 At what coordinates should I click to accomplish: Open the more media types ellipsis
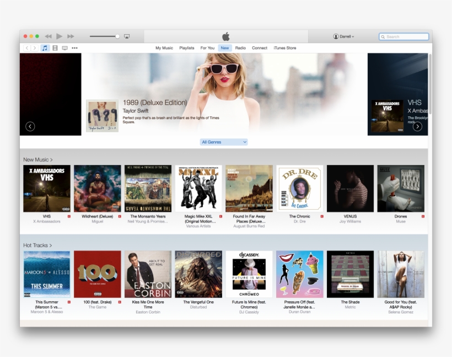pos(74,48)
